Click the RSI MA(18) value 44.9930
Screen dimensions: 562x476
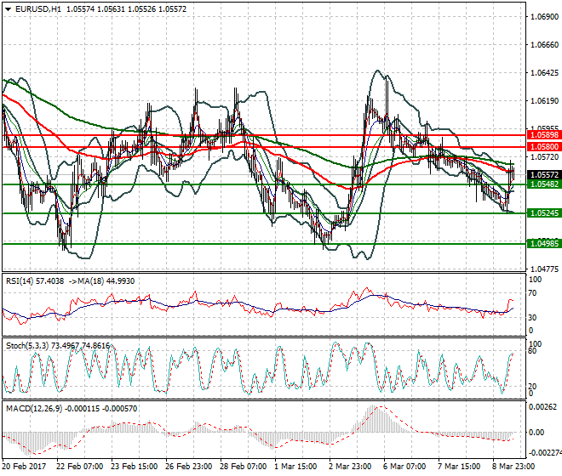pos(120,281)
